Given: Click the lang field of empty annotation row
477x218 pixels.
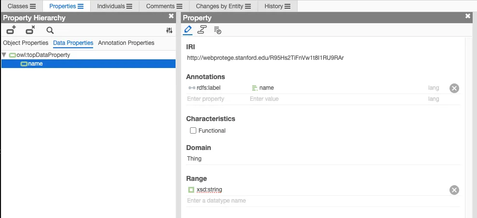Looking at the screenshot, I should pos(434,99).
